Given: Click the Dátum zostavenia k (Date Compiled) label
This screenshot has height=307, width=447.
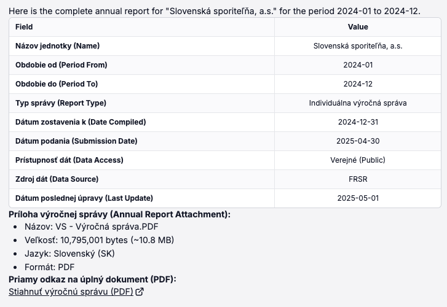Looking at the screenshot, I should click(x=81, y=122).
